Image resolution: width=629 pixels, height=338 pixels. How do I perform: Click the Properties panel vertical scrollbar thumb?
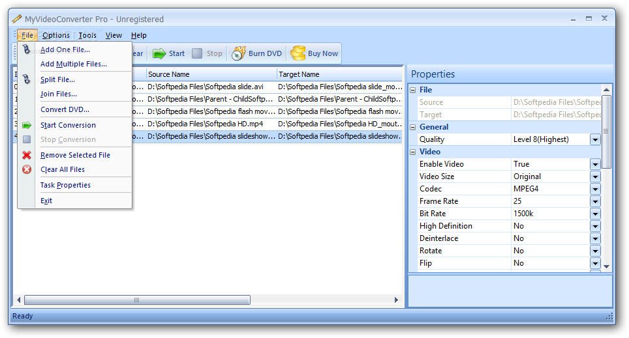pos(607,132)
